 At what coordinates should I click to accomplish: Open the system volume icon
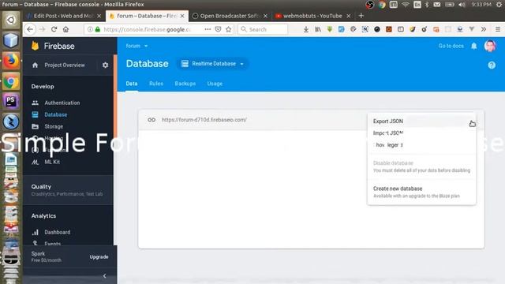pyautogui.click(x=462, y=5)
